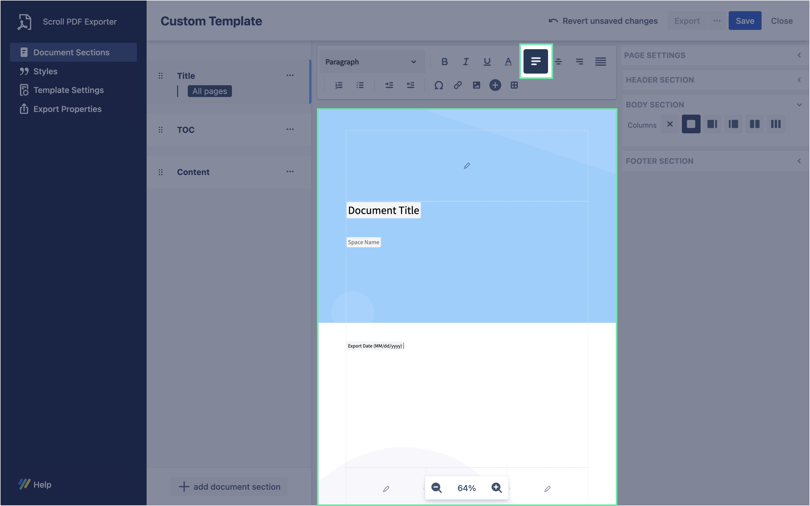Viewport: 810px width, 506px height.
Task: Insert a special character (omega icon)
Action: coord(438,85)
